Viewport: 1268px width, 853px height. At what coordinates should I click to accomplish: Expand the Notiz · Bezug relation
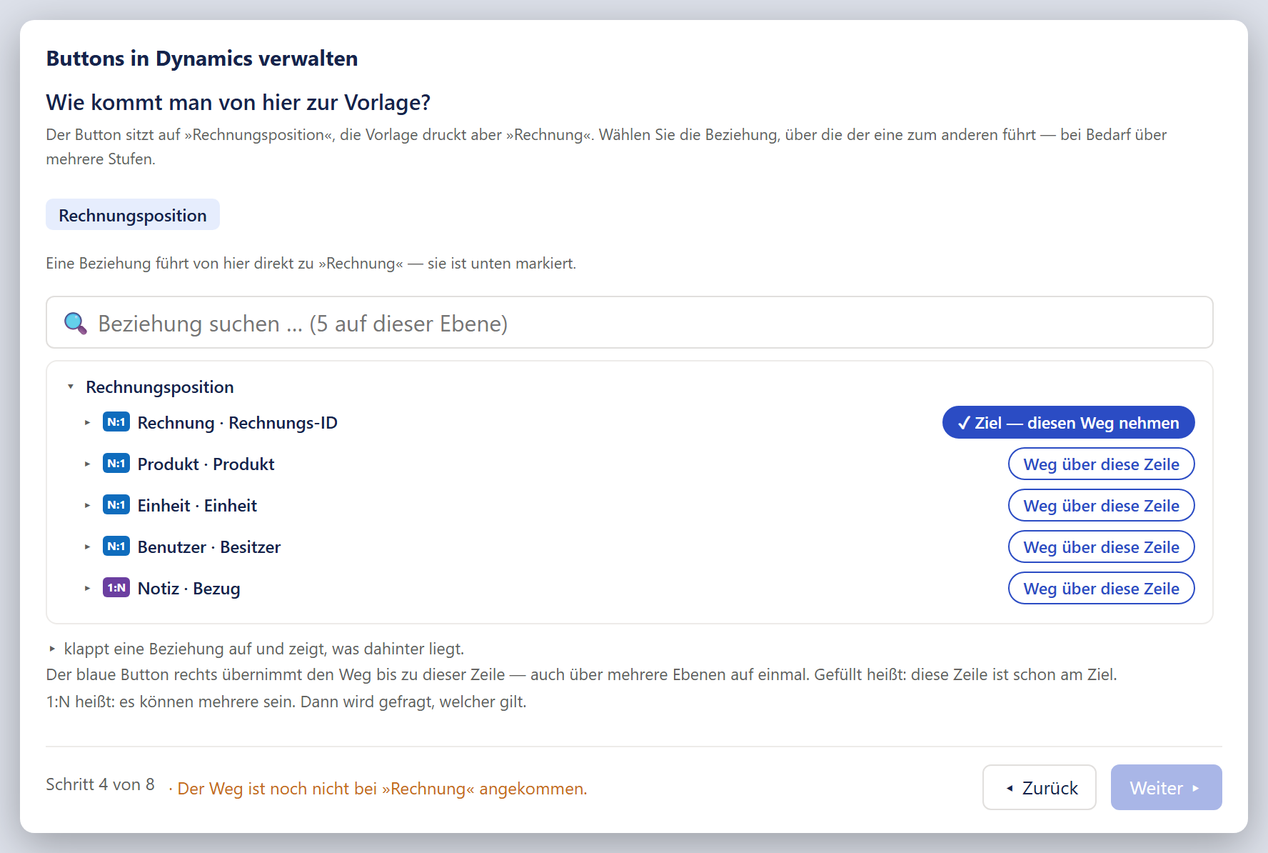(87, 588)
